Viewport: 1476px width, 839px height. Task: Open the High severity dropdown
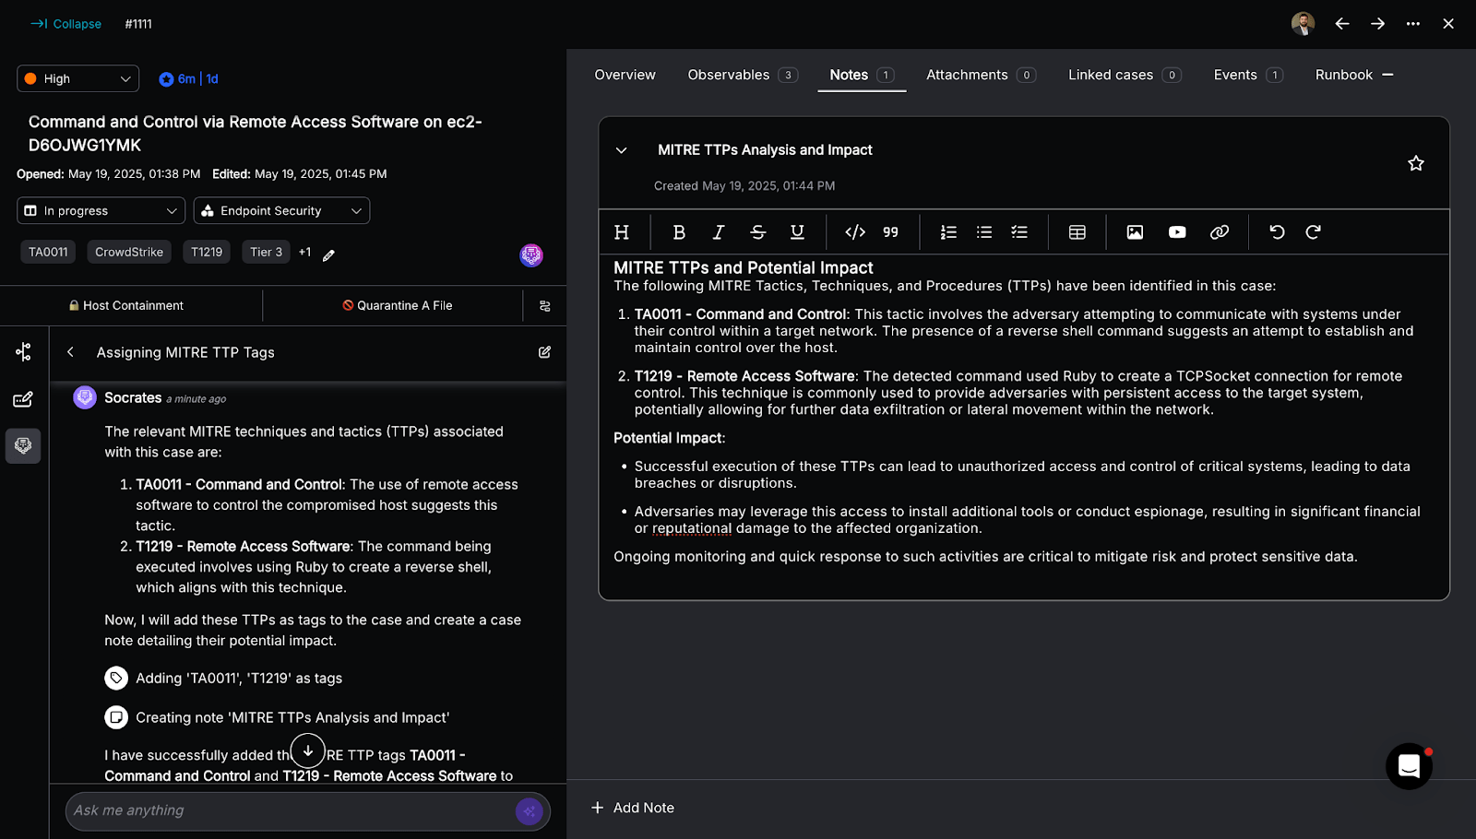[x=78, y=79]
